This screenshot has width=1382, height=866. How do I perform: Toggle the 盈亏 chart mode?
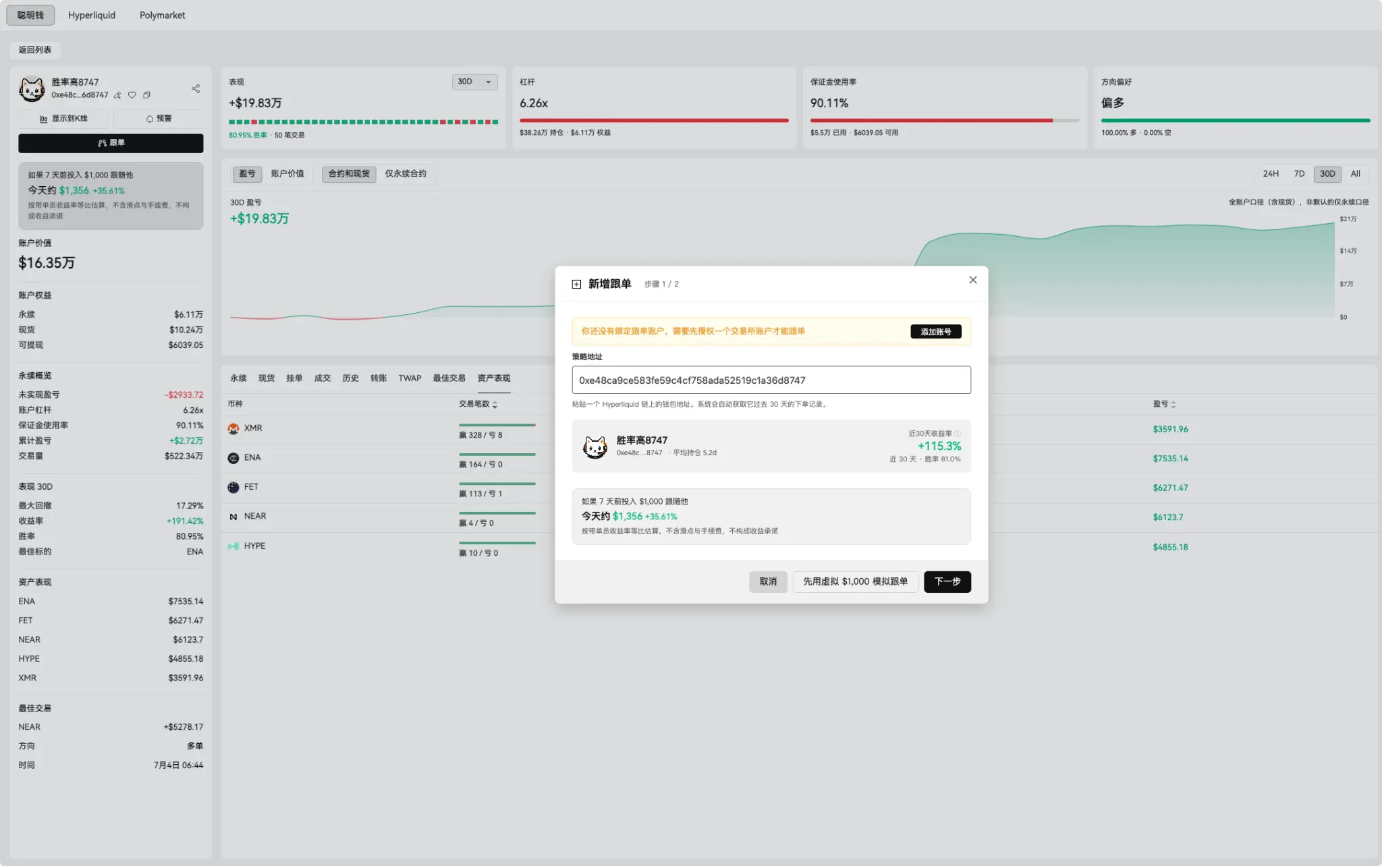coord(247,174)
